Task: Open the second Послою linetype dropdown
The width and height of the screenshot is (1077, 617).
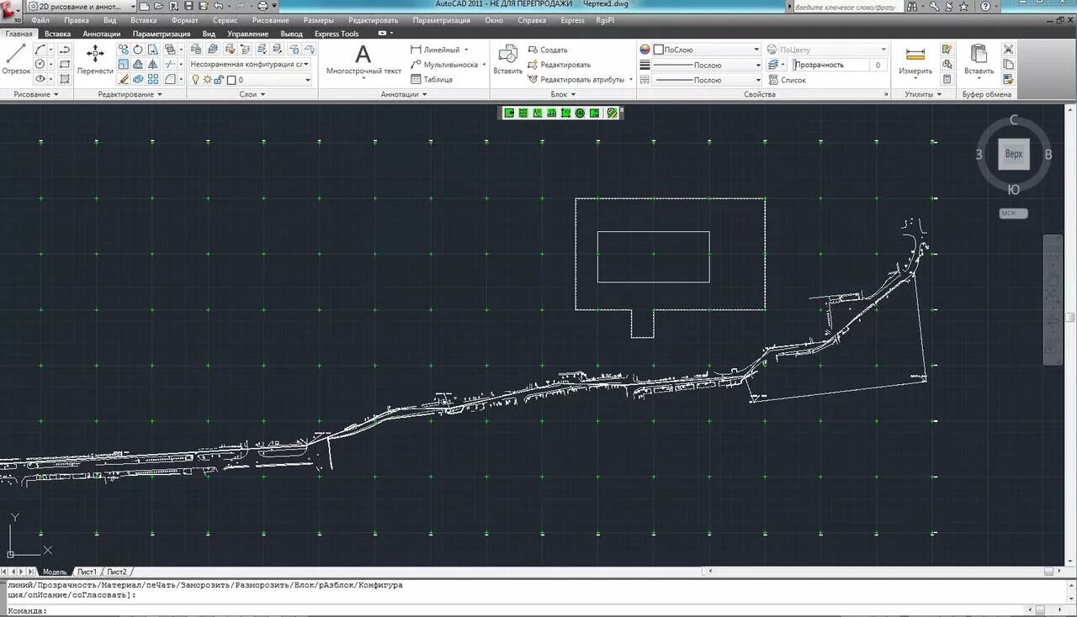Action: (x=707, y=80)
